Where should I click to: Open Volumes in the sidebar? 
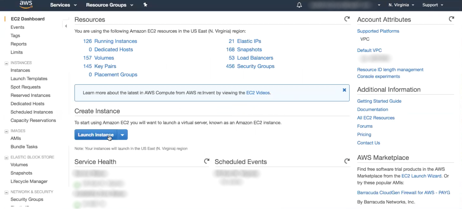(x=19, y=165)
